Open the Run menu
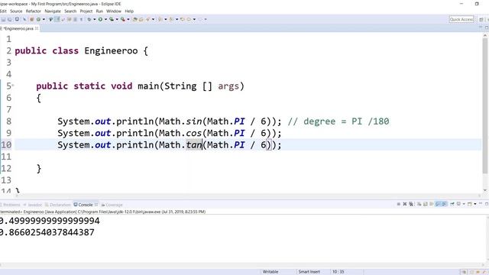Viewport: 489px width, 275px height. tap(99, 11)
